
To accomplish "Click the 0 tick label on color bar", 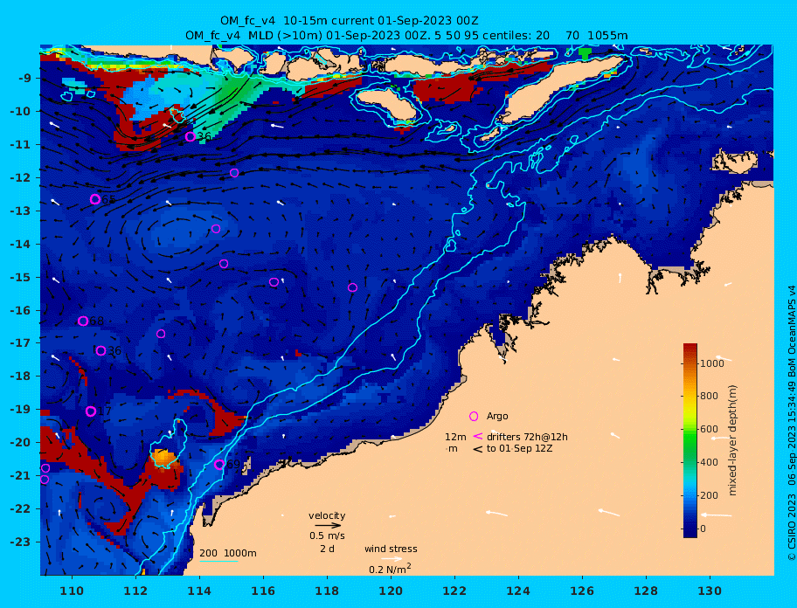I will pyautogui.click(x=704, y=529).
